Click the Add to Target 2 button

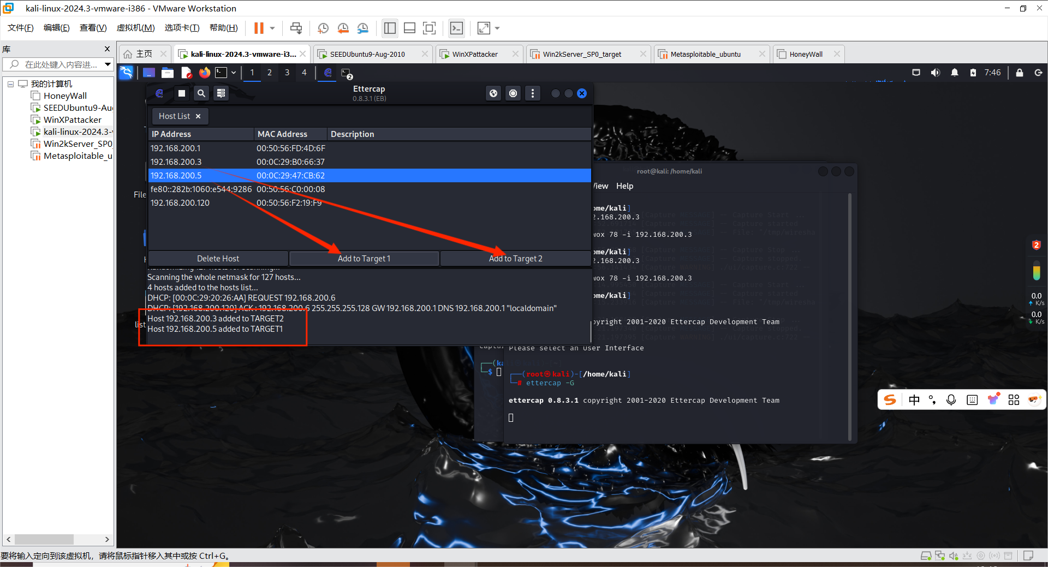click(x=515, y=259)
